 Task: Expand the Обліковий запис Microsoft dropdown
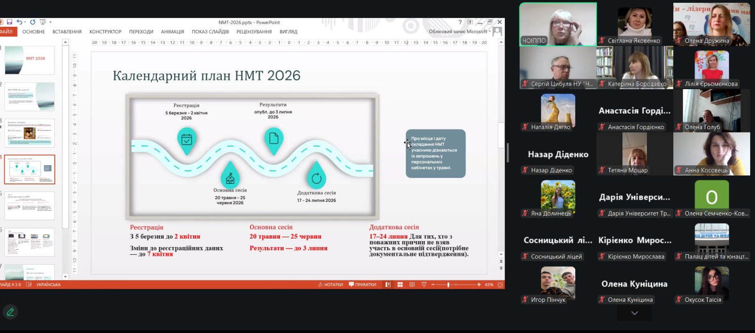click(489, 32)
